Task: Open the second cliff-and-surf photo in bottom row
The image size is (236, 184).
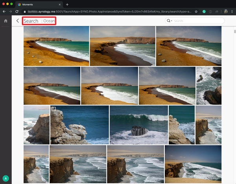Action: click(78, 164)
